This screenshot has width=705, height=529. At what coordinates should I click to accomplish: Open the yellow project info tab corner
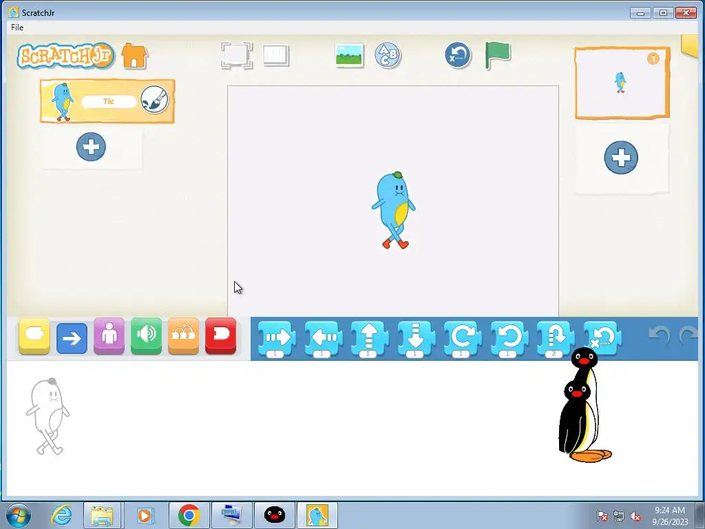pyautogui.click(x=690, y=46)
